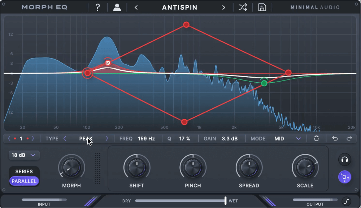Screen dimensions: 361x208
Task: Toggle the purple Q+ button
Action: 344,177
